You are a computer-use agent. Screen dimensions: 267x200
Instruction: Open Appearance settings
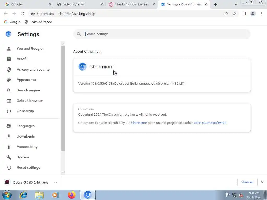pyautogui.click(x=26, y=80)
